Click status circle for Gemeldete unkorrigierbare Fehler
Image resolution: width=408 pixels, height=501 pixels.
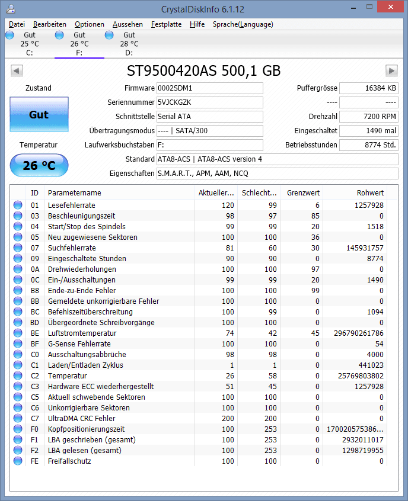coord(18,301)
